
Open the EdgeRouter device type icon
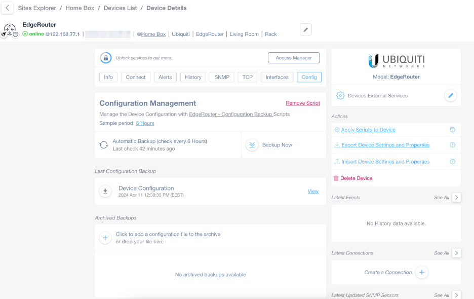[x=10, y=30]
